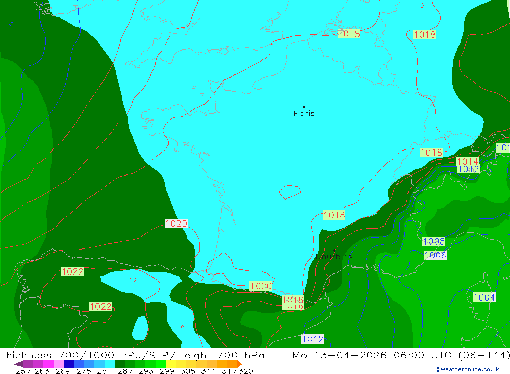
Task: Select the black dot marking Paris
Action: (x=304, y=107)
